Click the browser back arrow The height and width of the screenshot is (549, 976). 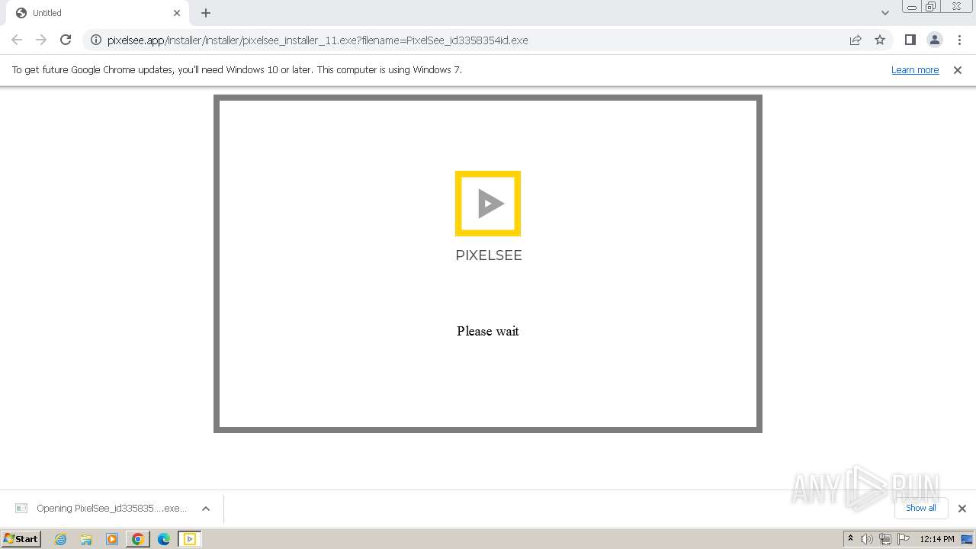tap(17, 40)
